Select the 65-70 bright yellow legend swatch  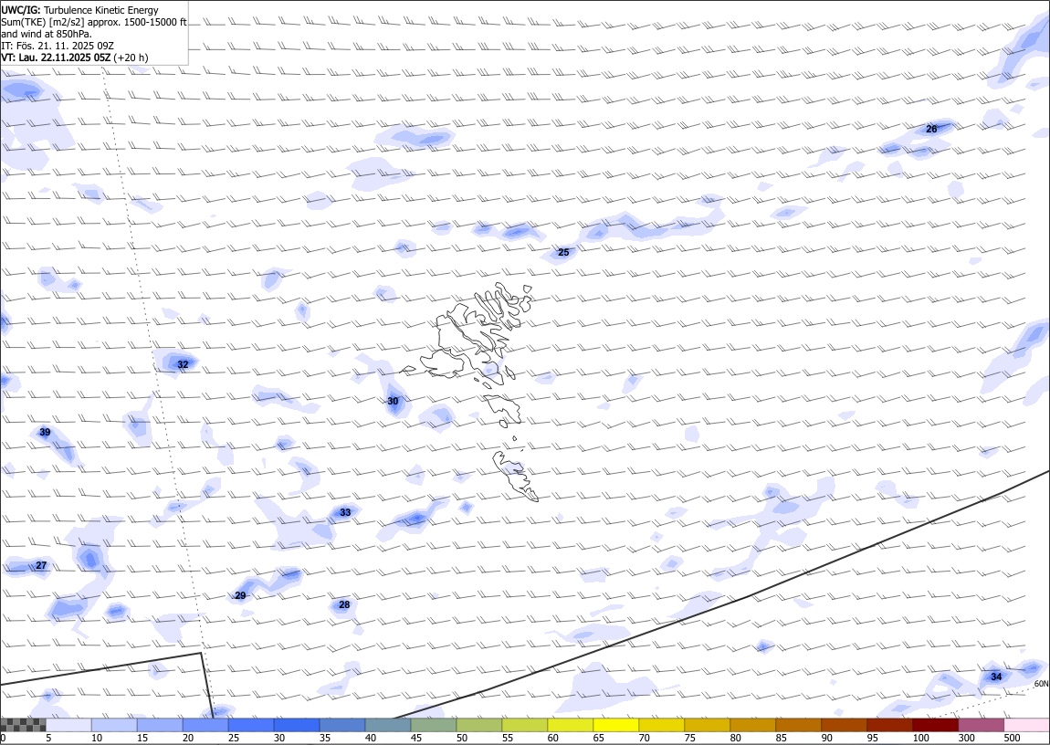coord(615,725)
